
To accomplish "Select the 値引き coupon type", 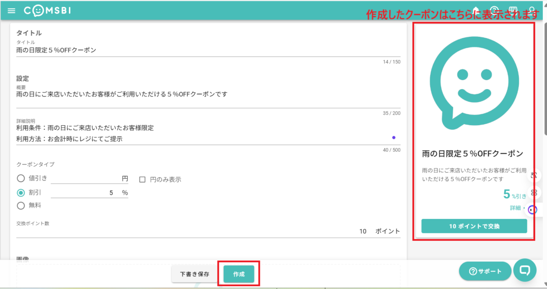I will pyautogui.click(x=21, y=178).
